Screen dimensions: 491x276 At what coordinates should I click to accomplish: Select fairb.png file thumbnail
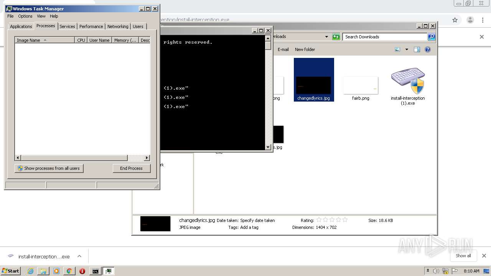(361, 86)
